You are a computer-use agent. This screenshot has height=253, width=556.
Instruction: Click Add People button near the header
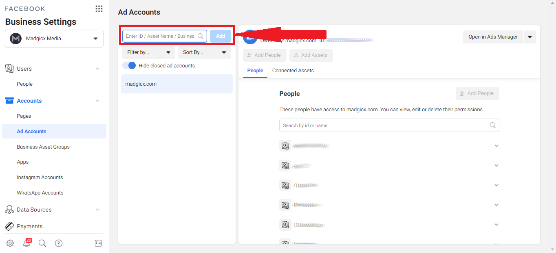(265, 55)
